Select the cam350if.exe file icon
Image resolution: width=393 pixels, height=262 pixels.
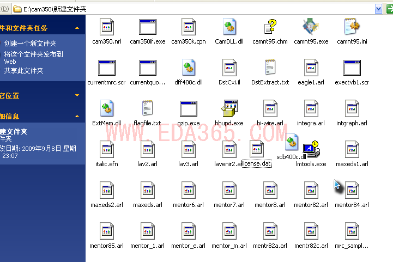click(x=148, y=27)
